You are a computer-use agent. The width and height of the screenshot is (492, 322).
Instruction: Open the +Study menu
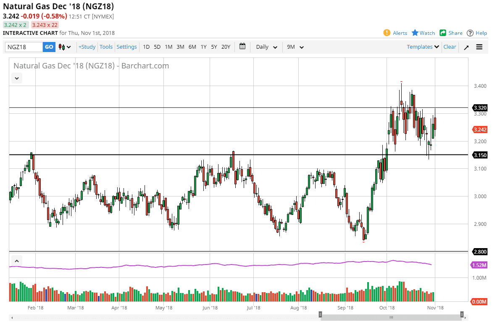point(87,47)
